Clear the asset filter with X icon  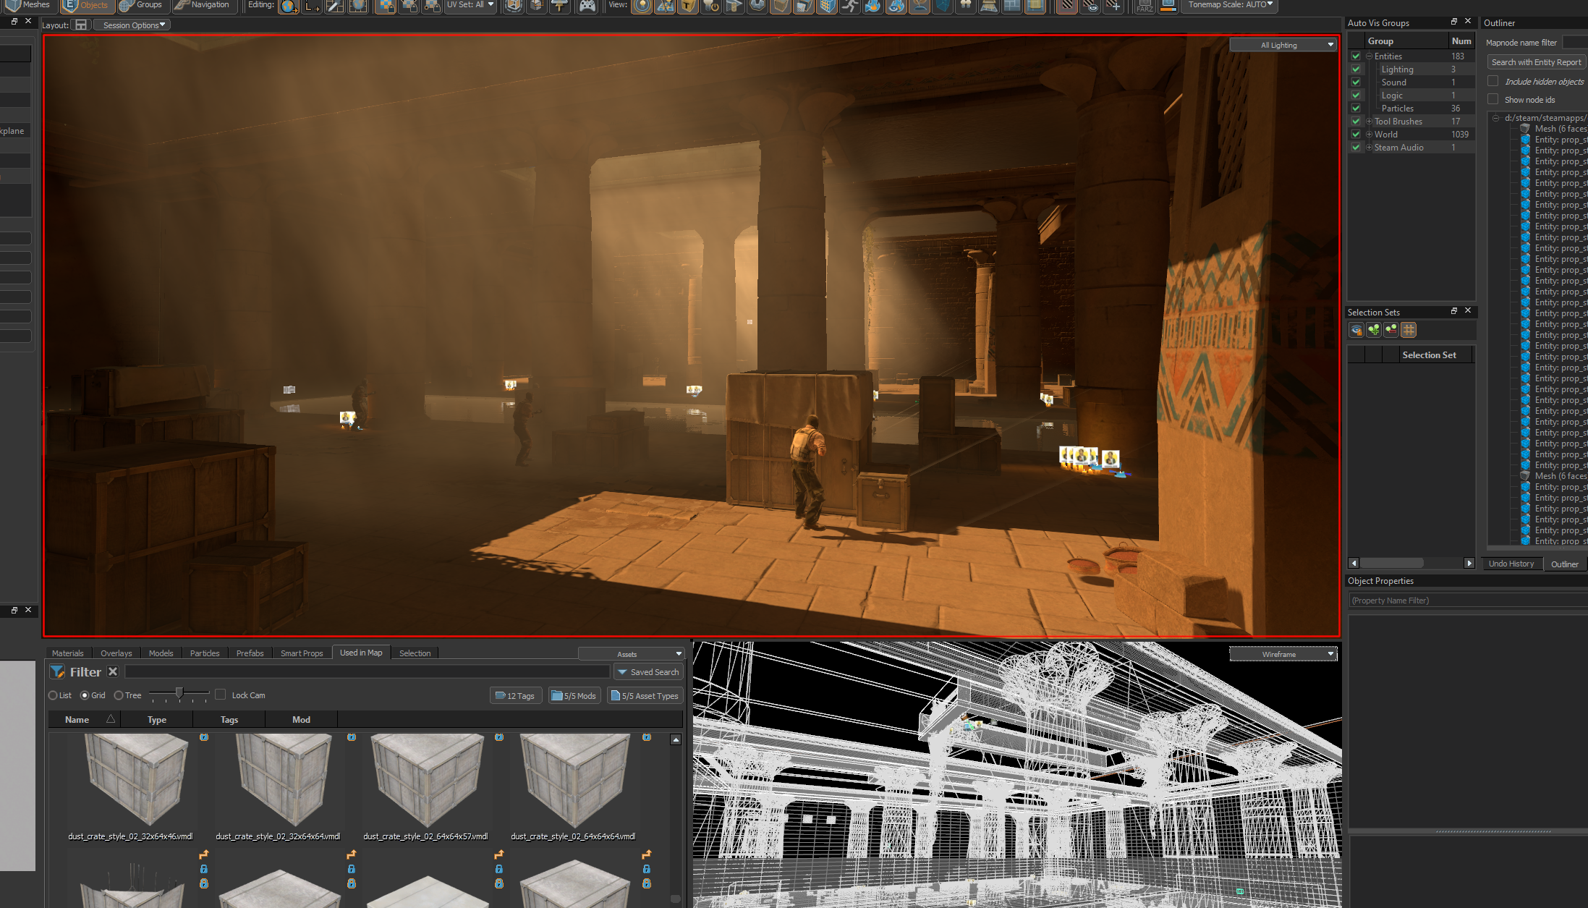(113, 672)
